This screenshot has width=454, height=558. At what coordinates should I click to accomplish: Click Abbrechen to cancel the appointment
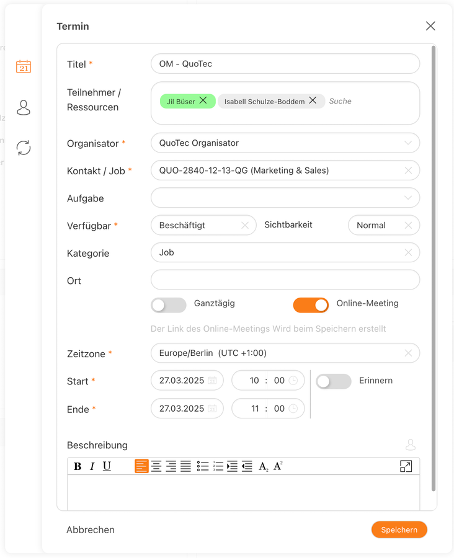pos(91,530)
